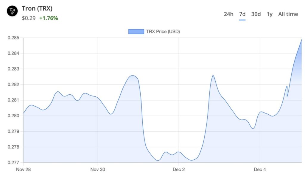Screen dimensions: 305x177
Task: Click the Dec 4 axis label
Action: click(260, 169)
